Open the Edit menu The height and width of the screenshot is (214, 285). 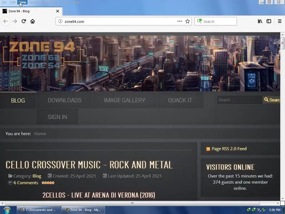point(13,2)
